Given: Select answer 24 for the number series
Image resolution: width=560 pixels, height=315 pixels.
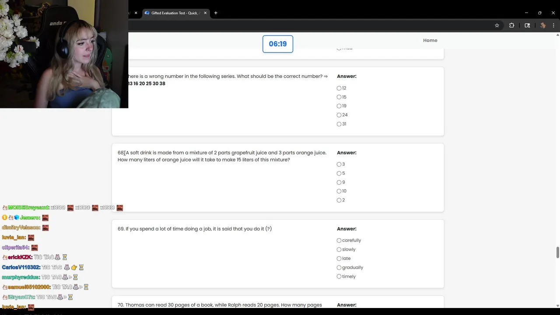Looking at the screenshot, I should tap(339, 115).
